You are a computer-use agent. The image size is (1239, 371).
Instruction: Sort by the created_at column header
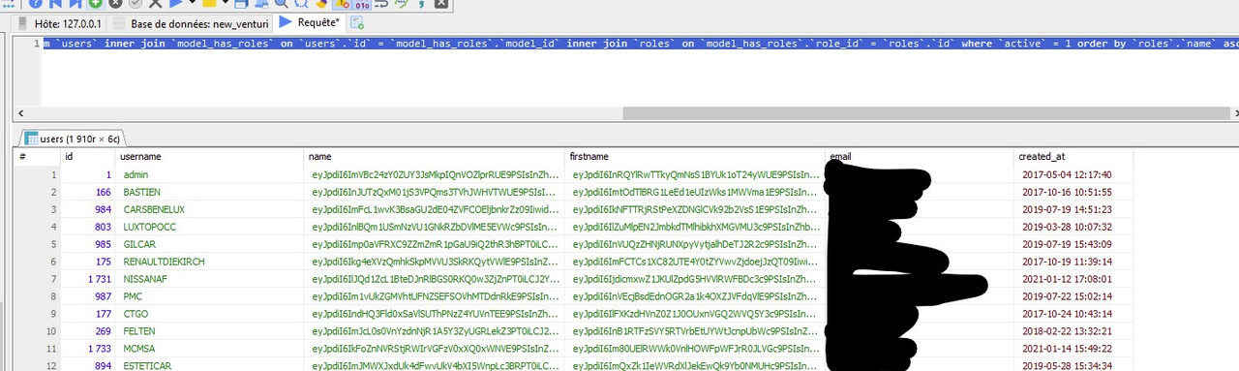point(1073,156)
